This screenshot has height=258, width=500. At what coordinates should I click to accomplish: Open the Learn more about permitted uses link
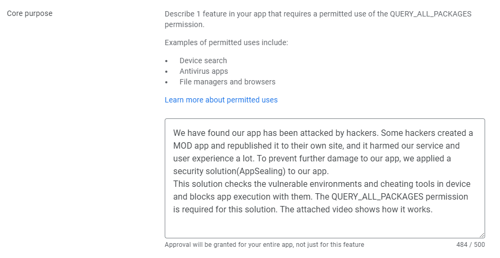coord(221,100)
